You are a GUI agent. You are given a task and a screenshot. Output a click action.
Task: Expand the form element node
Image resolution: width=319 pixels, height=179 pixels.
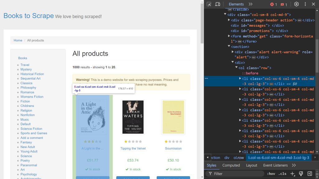[229, 36]
